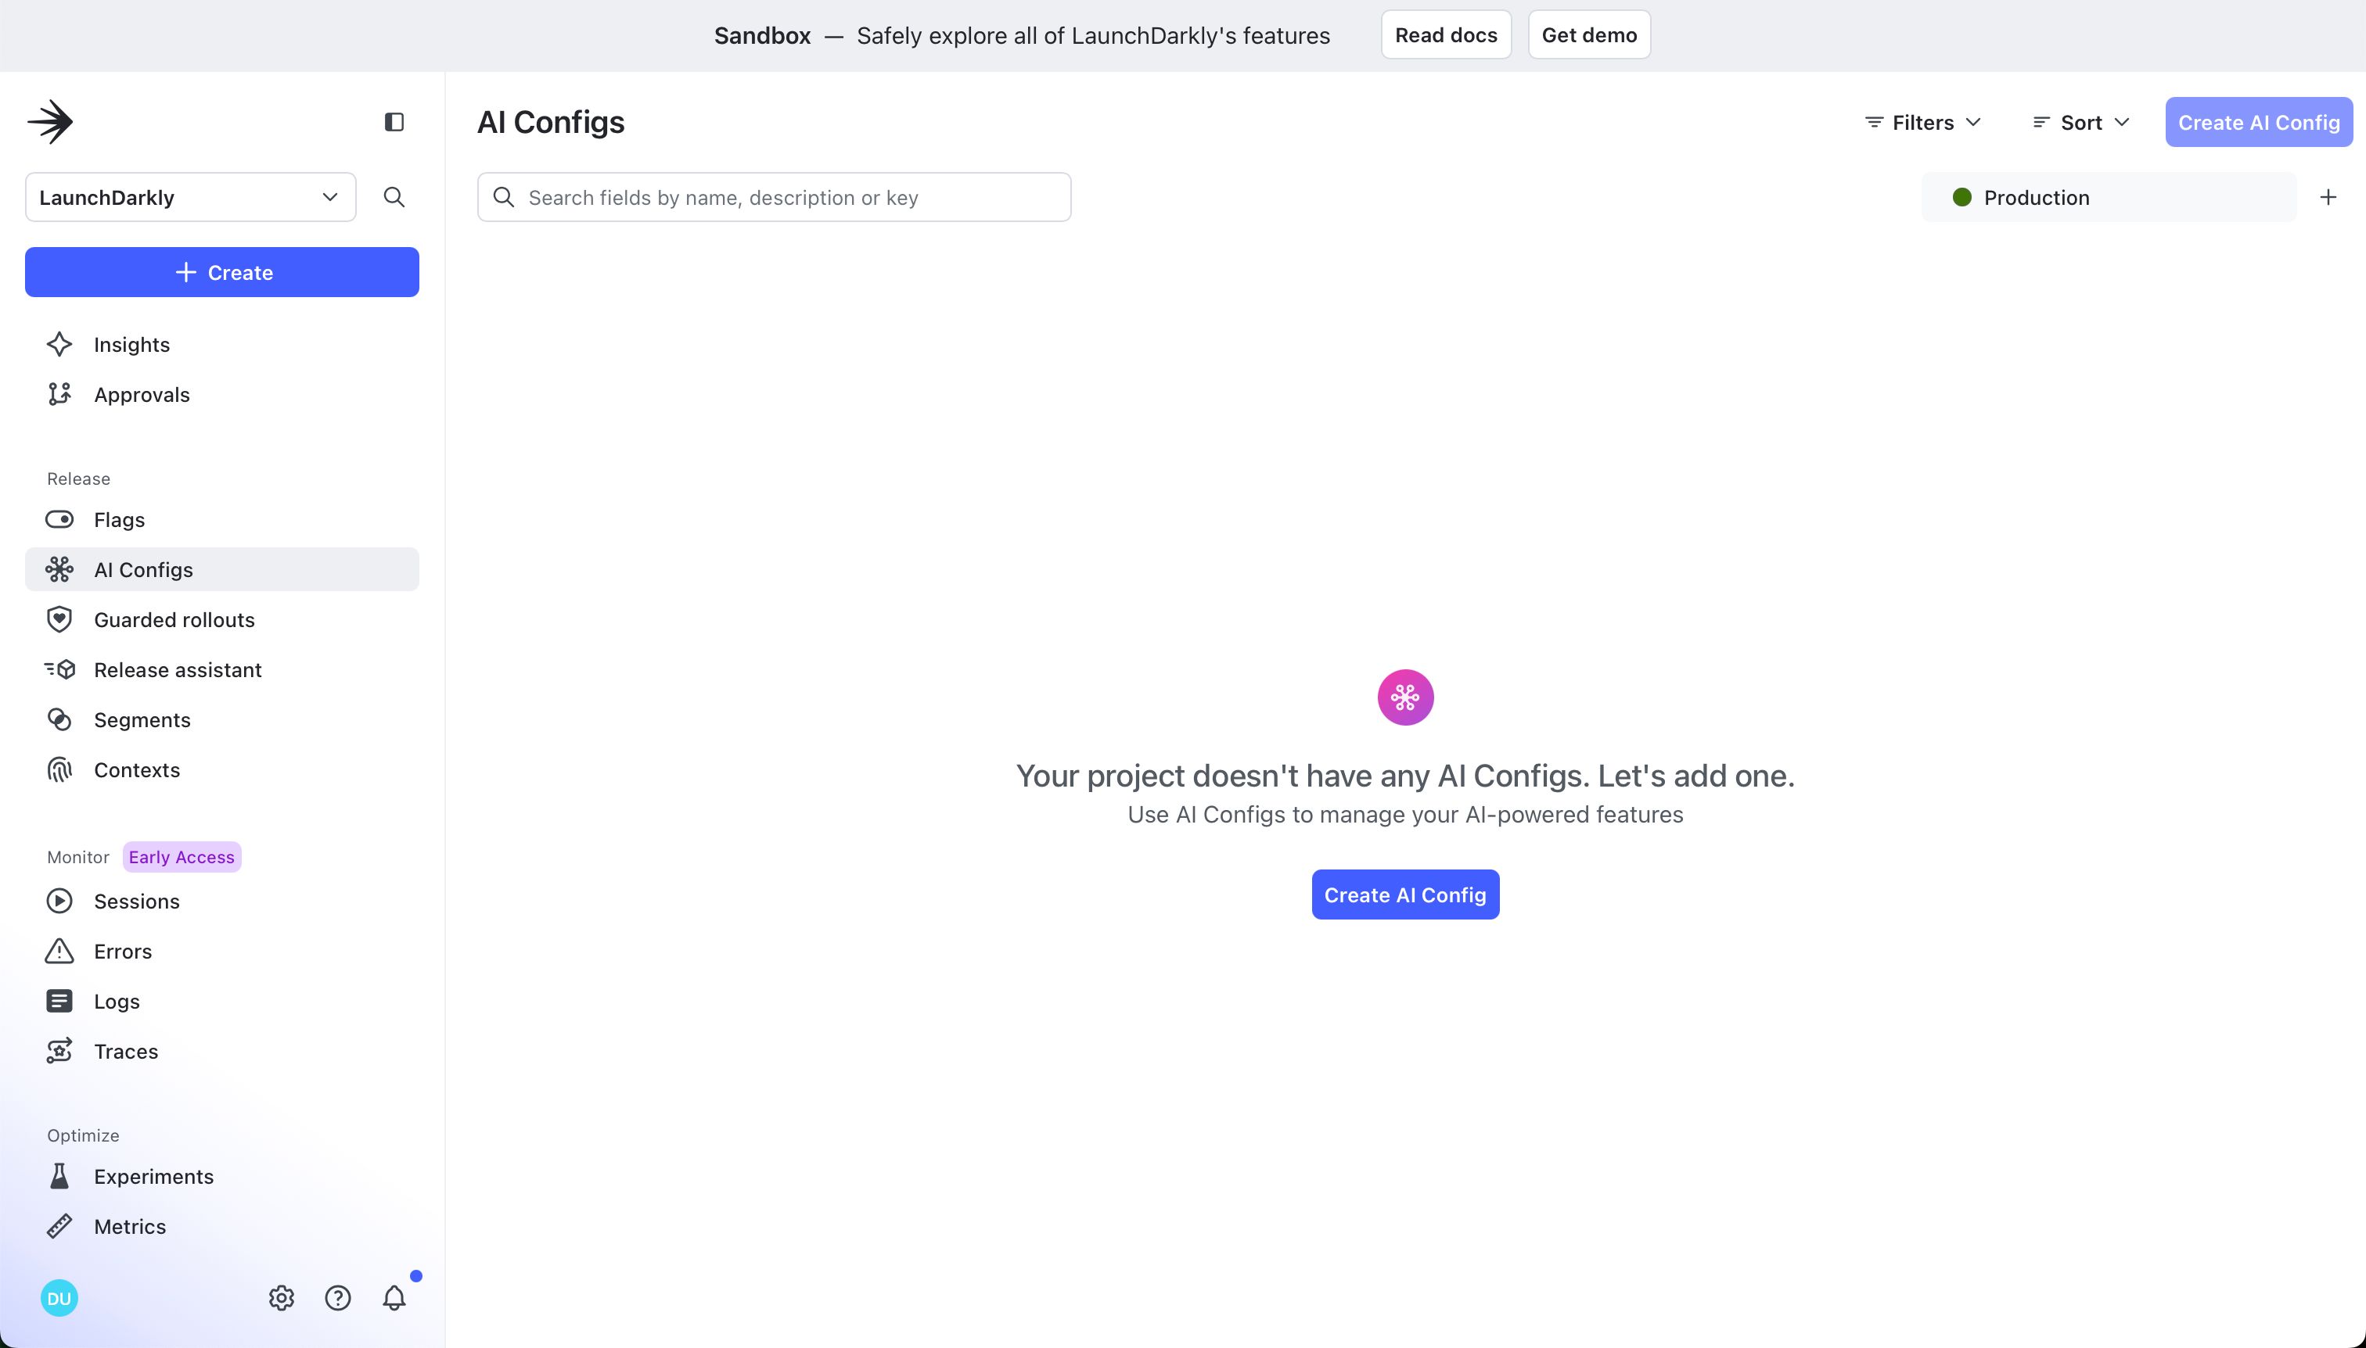Image resolution: width=2366 pixels, height=1348 pixels.
Task: Open the help question mark icon
Action: pyautogui.click(x=338, y=1298)
